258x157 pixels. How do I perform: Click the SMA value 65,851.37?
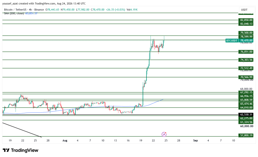(x=31, y=13)
